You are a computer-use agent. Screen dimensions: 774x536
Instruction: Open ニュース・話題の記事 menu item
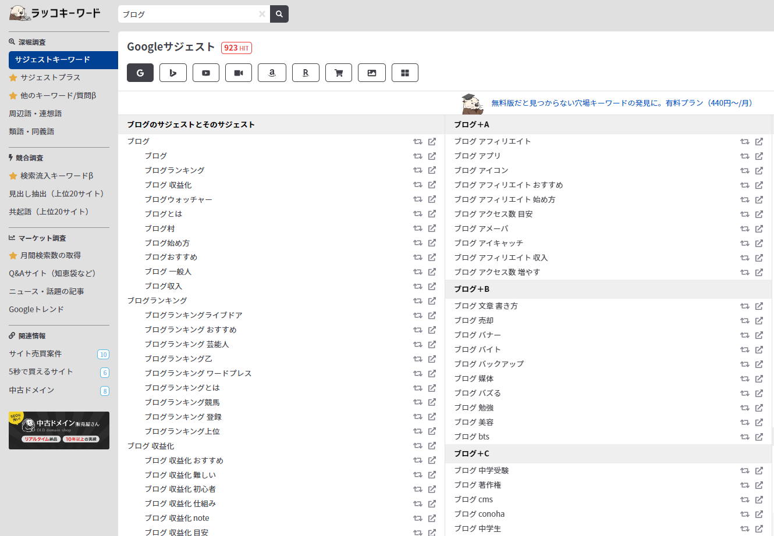pos(47,291)
